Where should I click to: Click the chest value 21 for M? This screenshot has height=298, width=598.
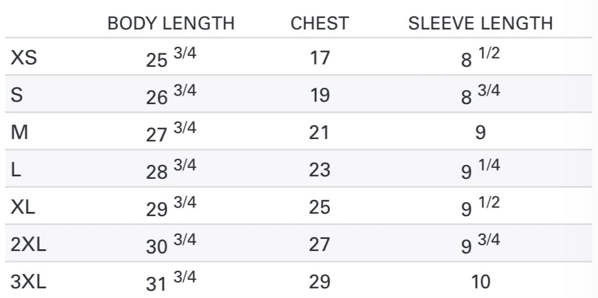click(x=319, y=133)
